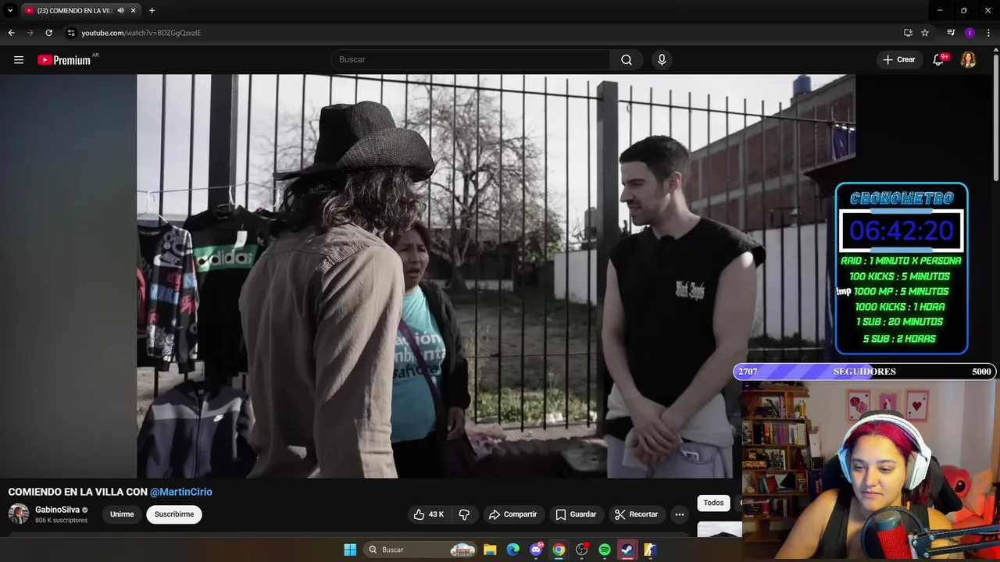Viewport: 1000px width, 562px height.
Task: Click the Guardar button
Action: point(576,514)
